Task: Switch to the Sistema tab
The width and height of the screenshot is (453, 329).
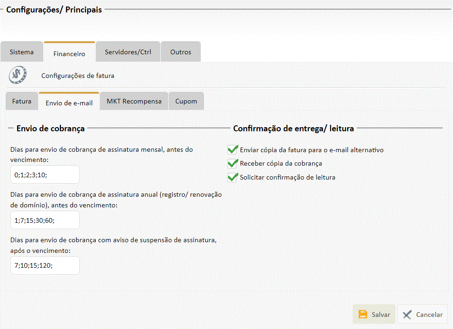Action: point(22,52)
